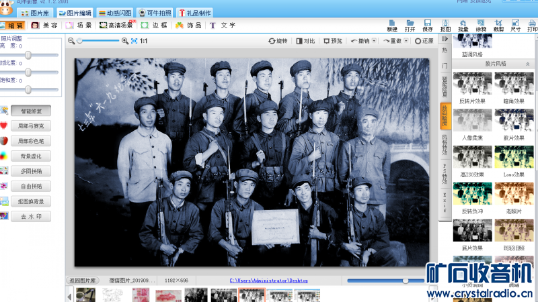Click the 还原 restore original button

coord(424,41)
